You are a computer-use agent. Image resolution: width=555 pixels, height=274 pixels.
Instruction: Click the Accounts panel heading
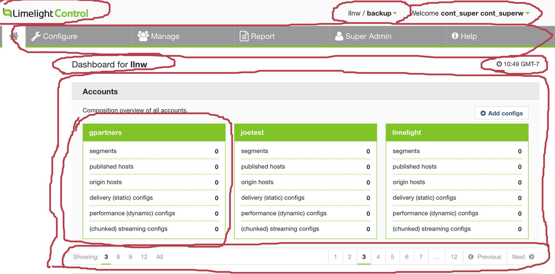click(x=100, y=91)
